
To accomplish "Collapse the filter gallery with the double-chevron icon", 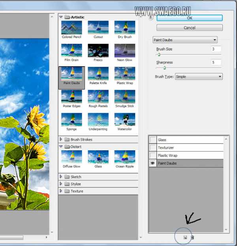I will pyautogui.click(x=150, y=17).
